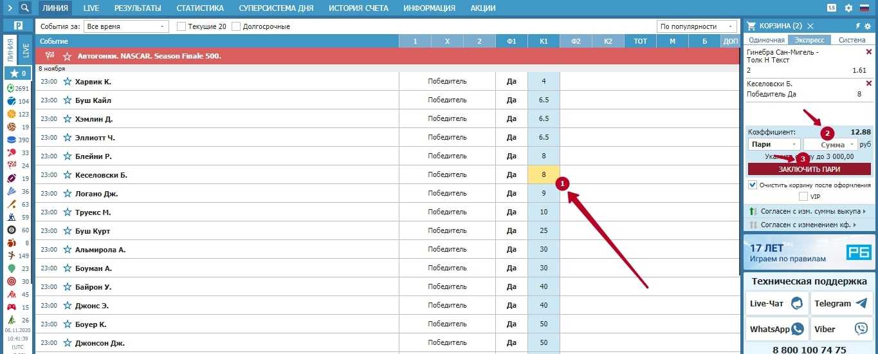Select the hockey puck icon with 390 events
878x354 pixels.
click(12, 140)
